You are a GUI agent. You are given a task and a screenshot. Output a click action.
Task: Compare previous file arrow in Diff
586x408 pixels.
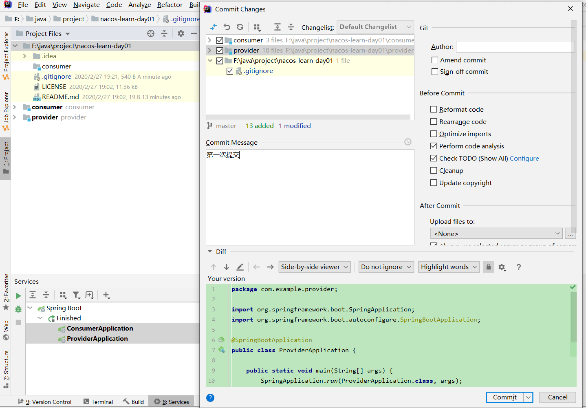coord(256,267)
